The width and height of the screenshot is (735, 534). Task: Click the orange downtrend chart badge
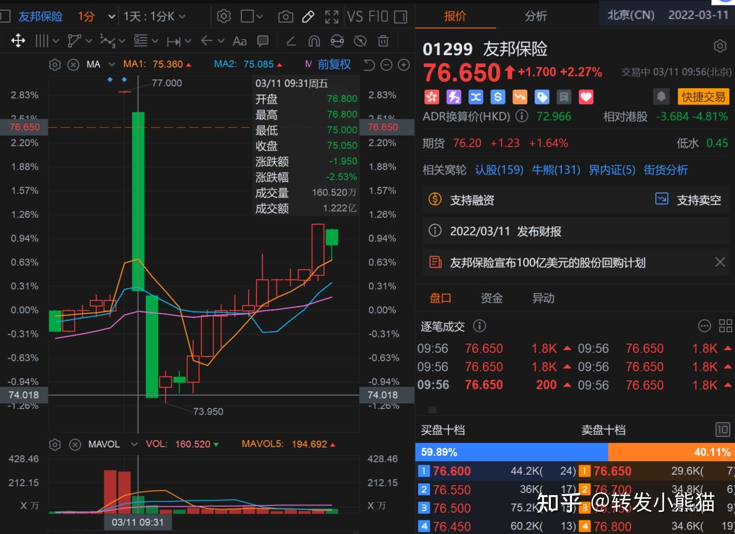pos(520,97)
